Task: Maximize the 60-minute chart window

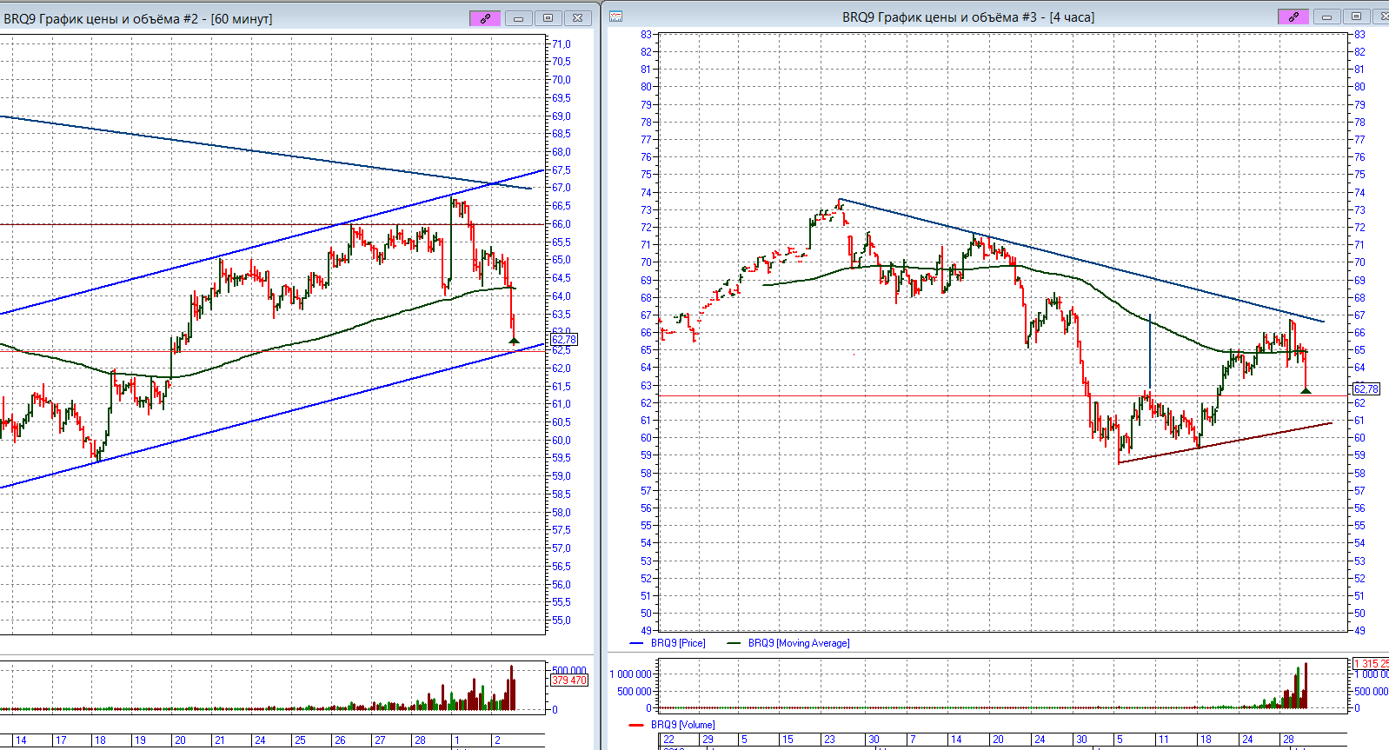Action: (x=548, y=18)
